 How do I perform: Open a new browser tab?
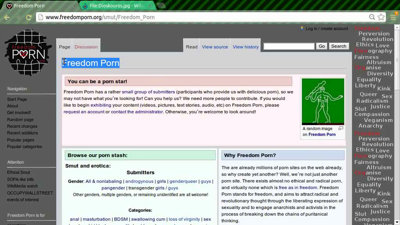[161, 5]
